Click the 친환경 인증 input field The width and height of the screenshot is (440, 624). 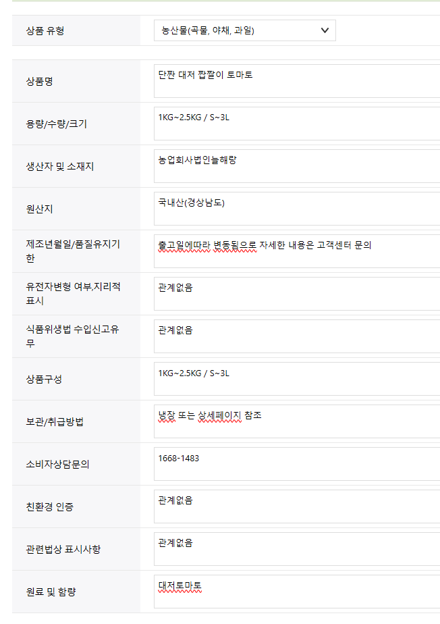pos(297,506)
